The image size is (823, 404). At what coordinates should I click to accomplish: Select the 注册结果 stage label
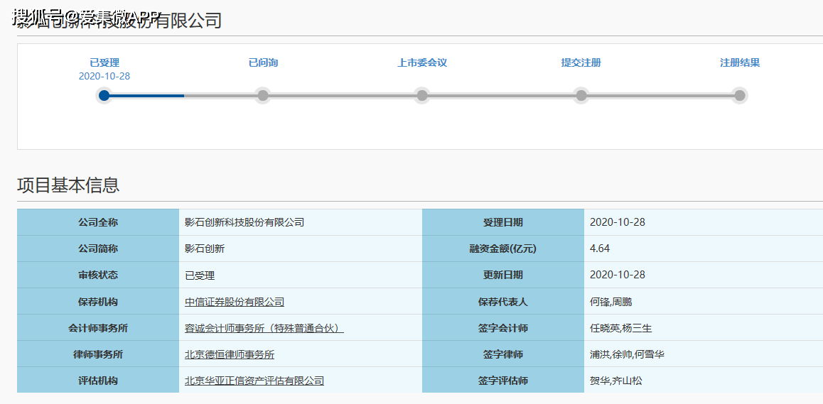point(740,63)
